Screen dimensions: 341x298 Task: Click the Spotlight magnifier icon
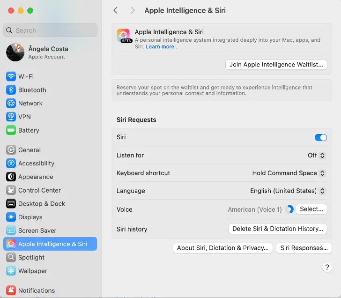point(11,257)
